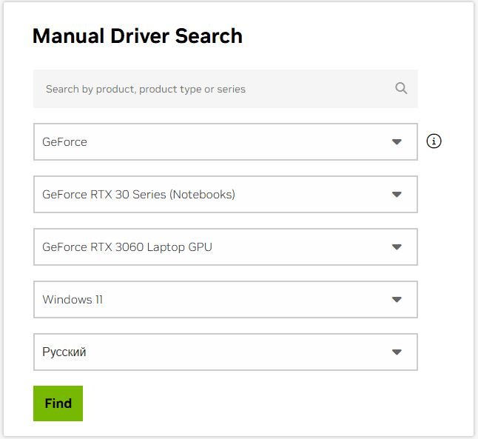478x439 pixels.
Task: Click the "Русский" label text
Action: pyautogui.click(x=64, y=352)
